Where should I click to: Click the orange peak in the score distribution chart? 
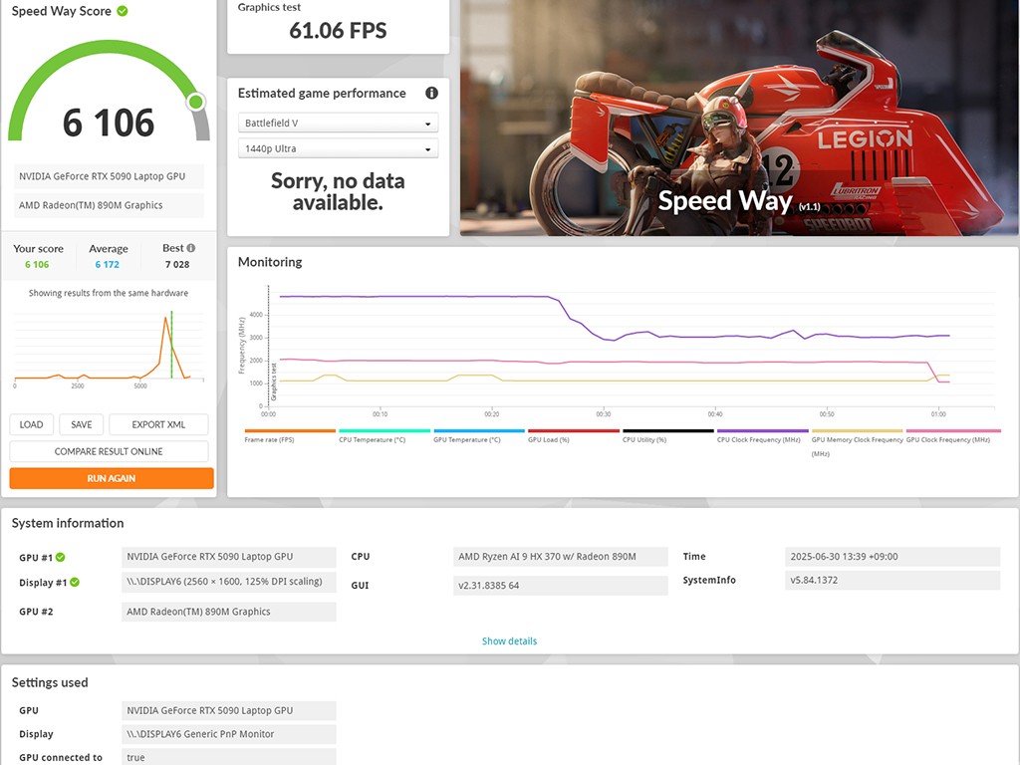pyautogui.click(x=165, y=319)
